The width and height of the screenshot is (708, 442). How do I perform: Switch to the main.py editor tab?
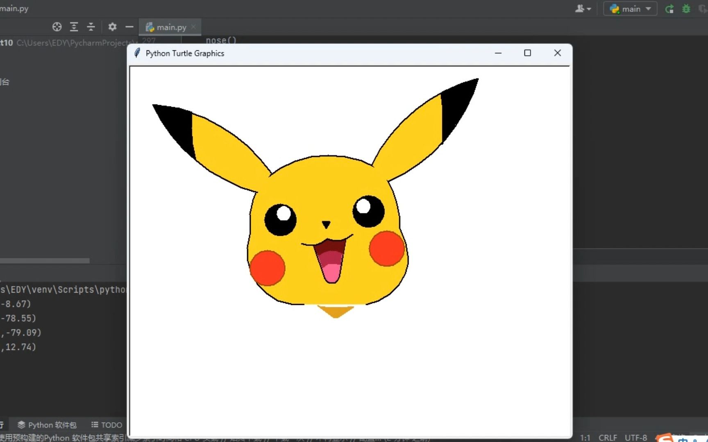pyautogui.click(x=171, y=27)
